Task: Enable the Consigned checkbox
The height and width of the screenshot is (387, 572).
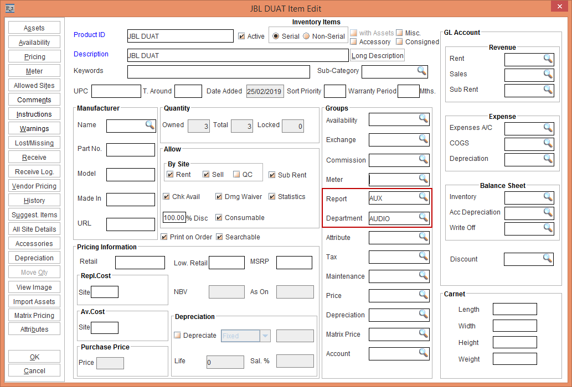Action: [x=399, y=41]
